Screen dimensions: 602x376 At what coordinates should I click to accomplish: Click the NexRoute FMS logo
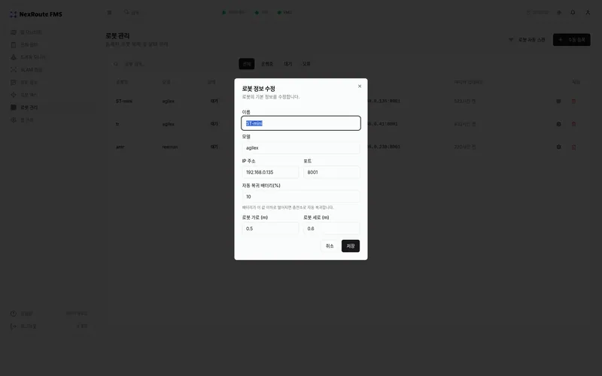tap(35, 14)
